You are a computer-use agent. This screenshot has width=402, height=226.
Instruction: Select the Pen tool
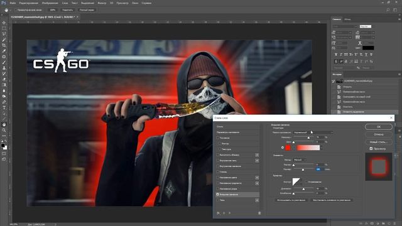click(4, 102)
